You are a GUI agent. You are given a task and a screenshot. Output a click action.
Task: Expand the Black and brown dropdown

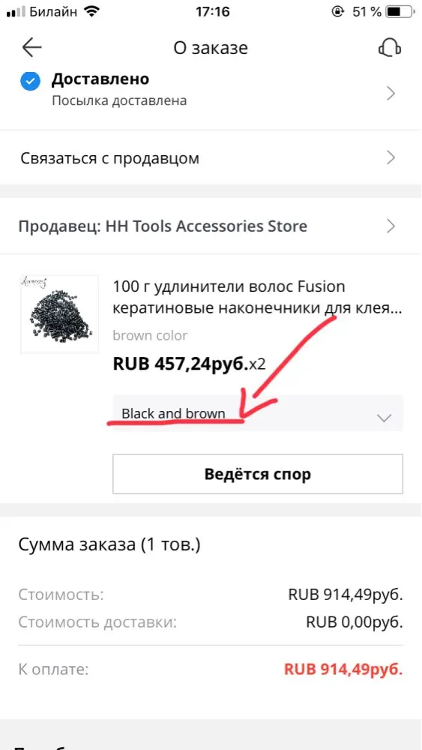click(258, 413)
